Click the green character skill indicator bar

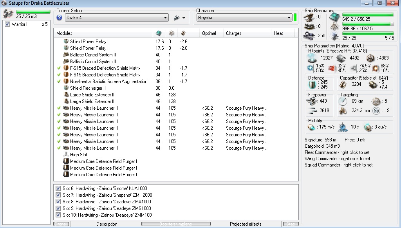[295, 18]
